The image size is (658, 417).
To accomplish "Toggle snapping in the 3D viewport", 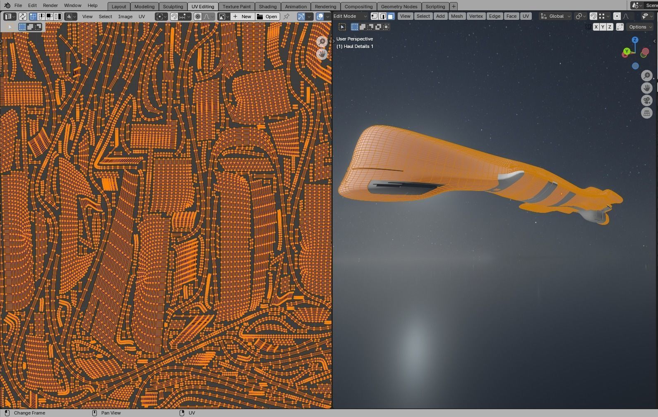I will tap(593, 16).
